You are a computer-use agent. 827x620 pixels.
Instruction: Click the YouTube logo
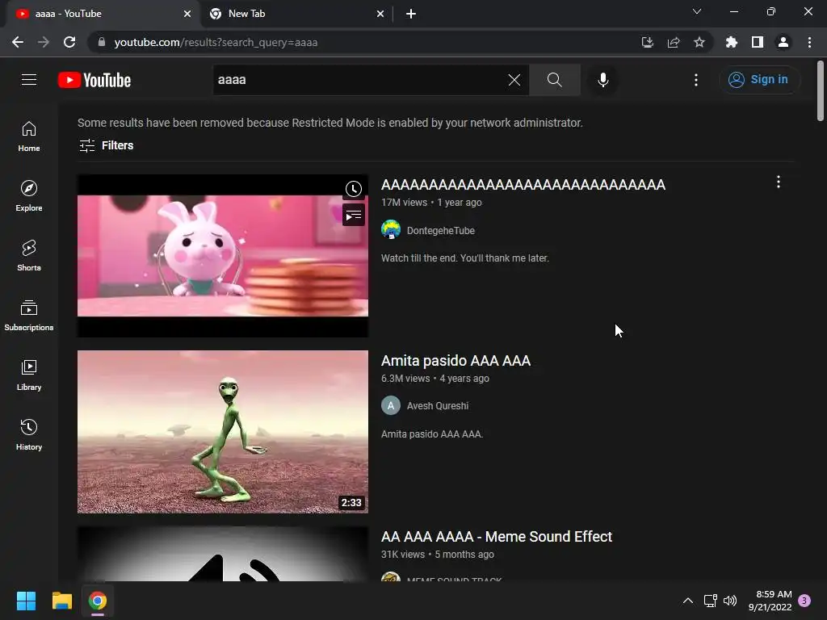pyautogui.click(x=94, y=80)
